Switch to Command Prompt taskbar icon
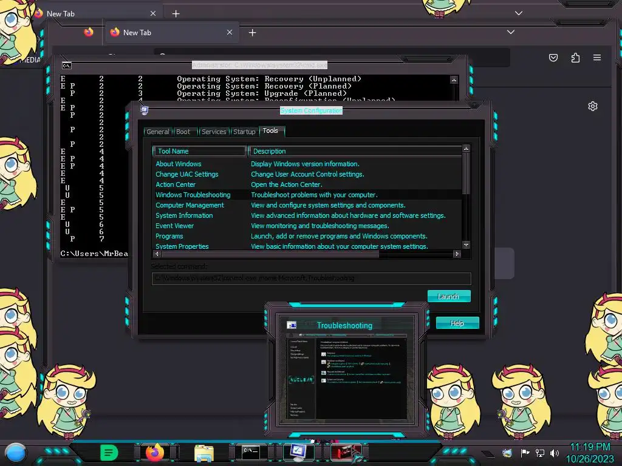Screen dimensions: 622x466 pyautogui.click(x=251, y=452)
